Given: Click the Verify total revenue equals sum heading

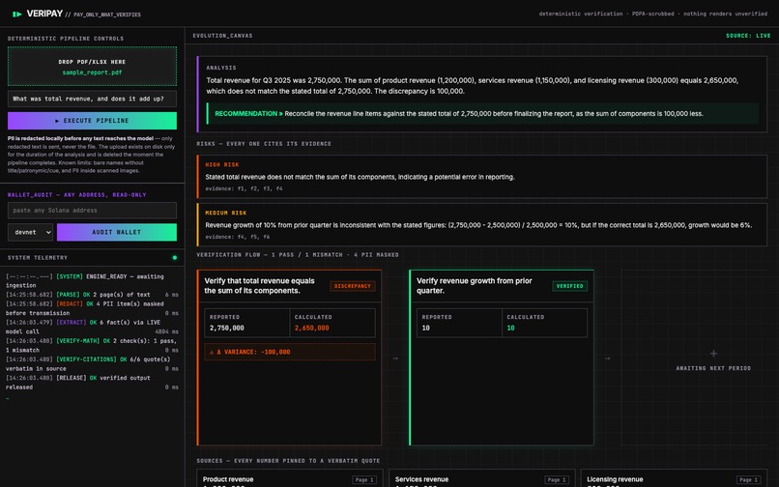Looking at the screenshot, I should tap(259, 286).
